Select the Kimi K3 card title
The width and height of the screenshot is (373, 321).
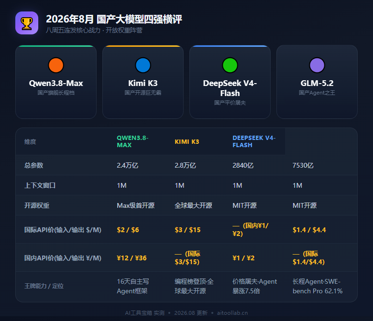click(x=143, y=83)
